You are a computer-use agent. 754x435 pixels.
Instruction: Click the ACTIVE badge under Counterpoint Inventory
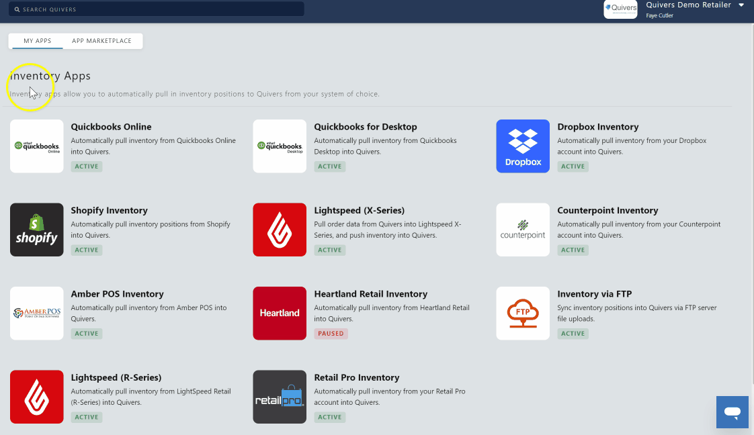pos(573,250)
